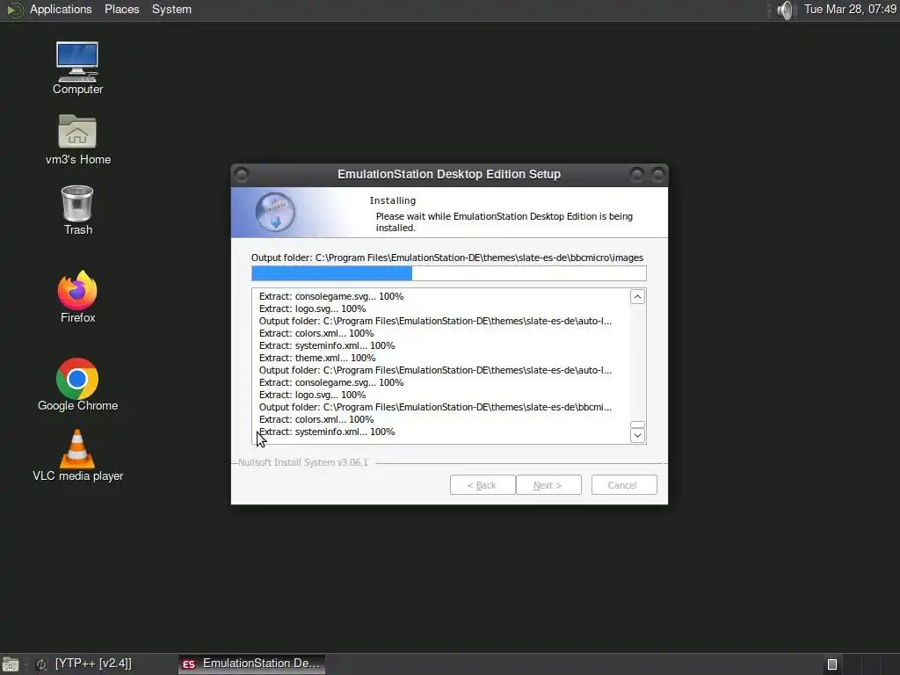Click the ES icon in the taskbar
The image size is (900, 675).
tap(188, 664)
